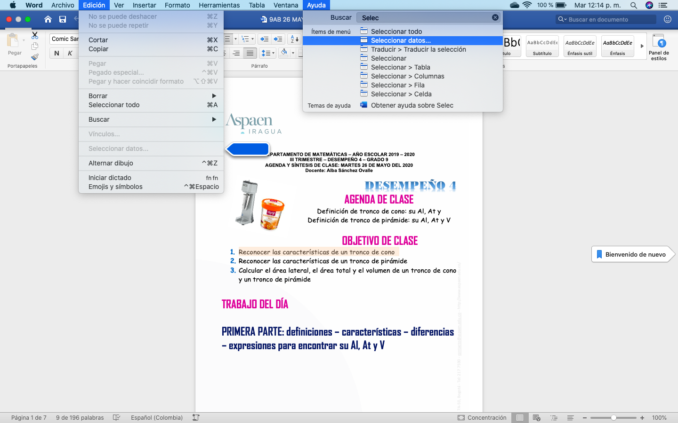This screenshot has height=423, width=678.
Task: Click the Pegar clipboard icon
Action: 13,41
